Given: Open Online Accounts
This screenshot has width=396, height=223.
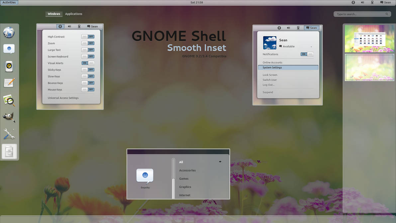Looking at the screenshot, I should 272,63.
